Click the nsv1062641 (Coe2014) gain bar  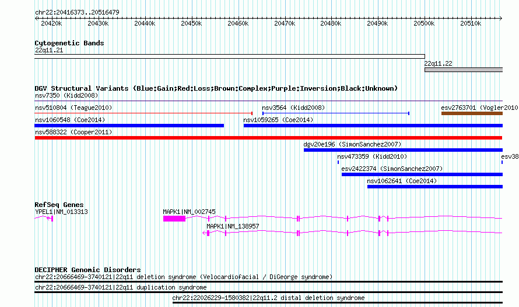click(435, 187)
